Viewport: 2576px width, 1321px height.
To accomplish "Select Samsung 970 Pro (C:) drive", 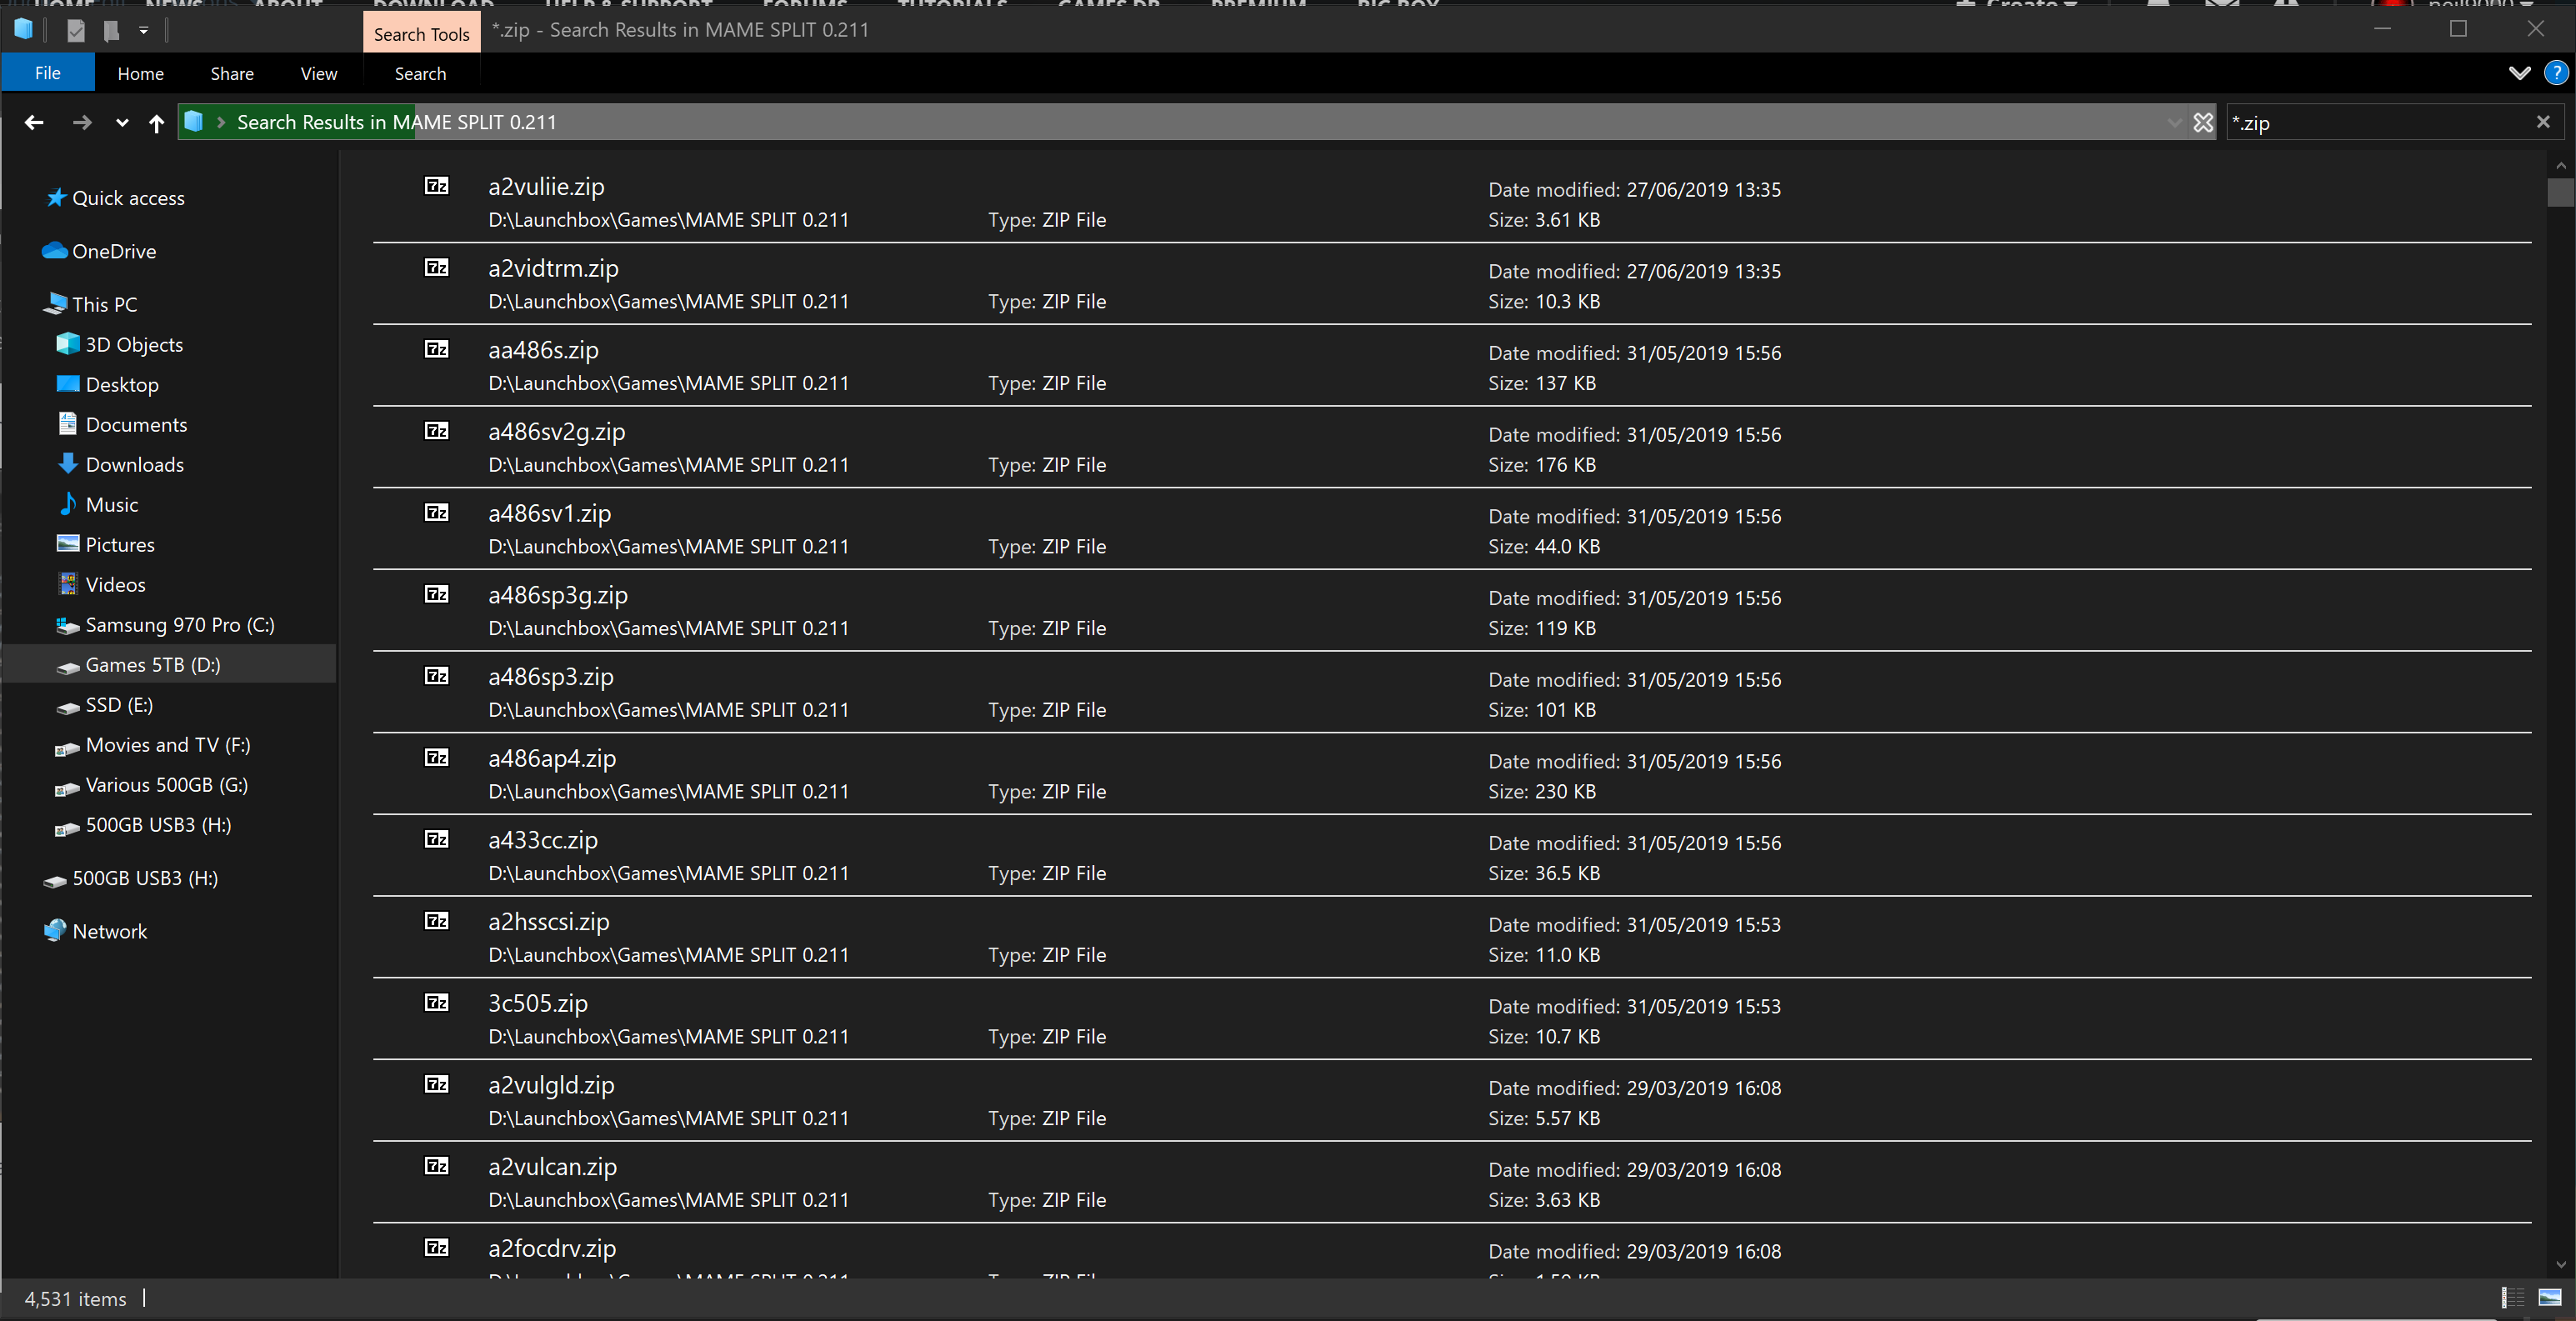I will (179, 624).
